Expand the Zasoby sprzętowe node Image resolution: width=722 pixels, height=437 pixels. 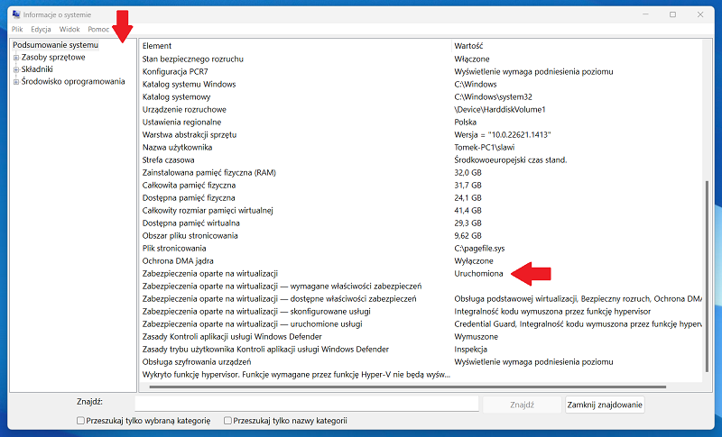tap(16, 58)
